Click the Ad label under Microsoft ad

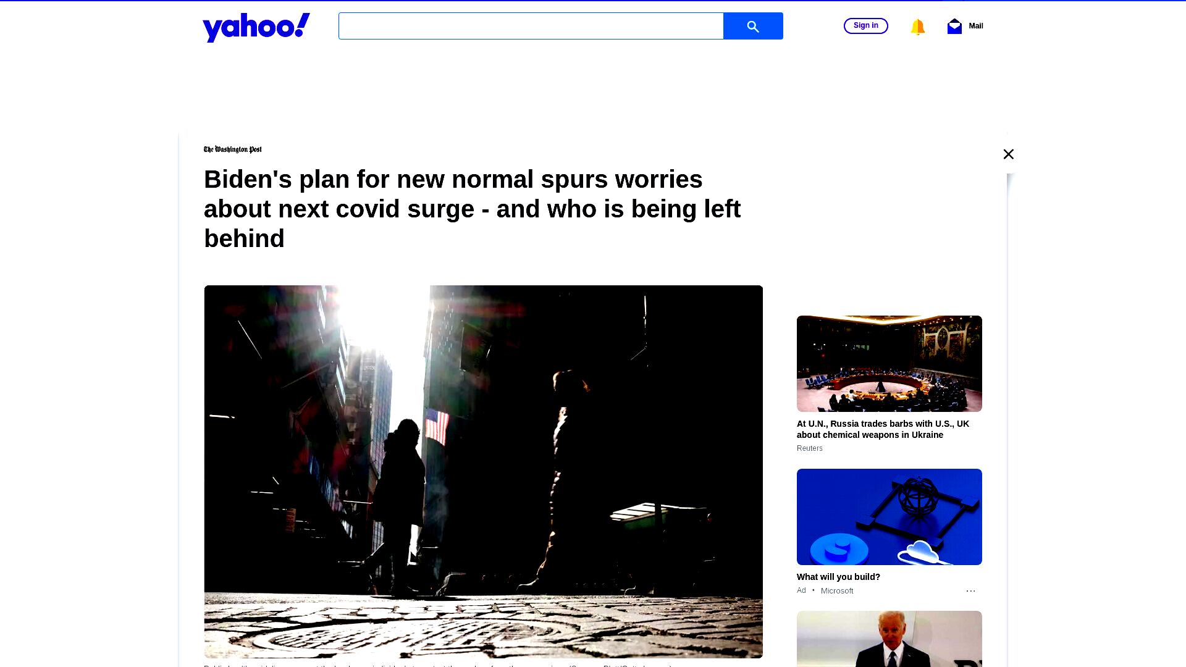pos(801,590)
